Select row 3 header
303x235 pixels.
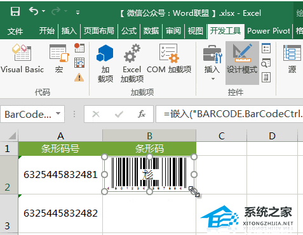[9, 213]
